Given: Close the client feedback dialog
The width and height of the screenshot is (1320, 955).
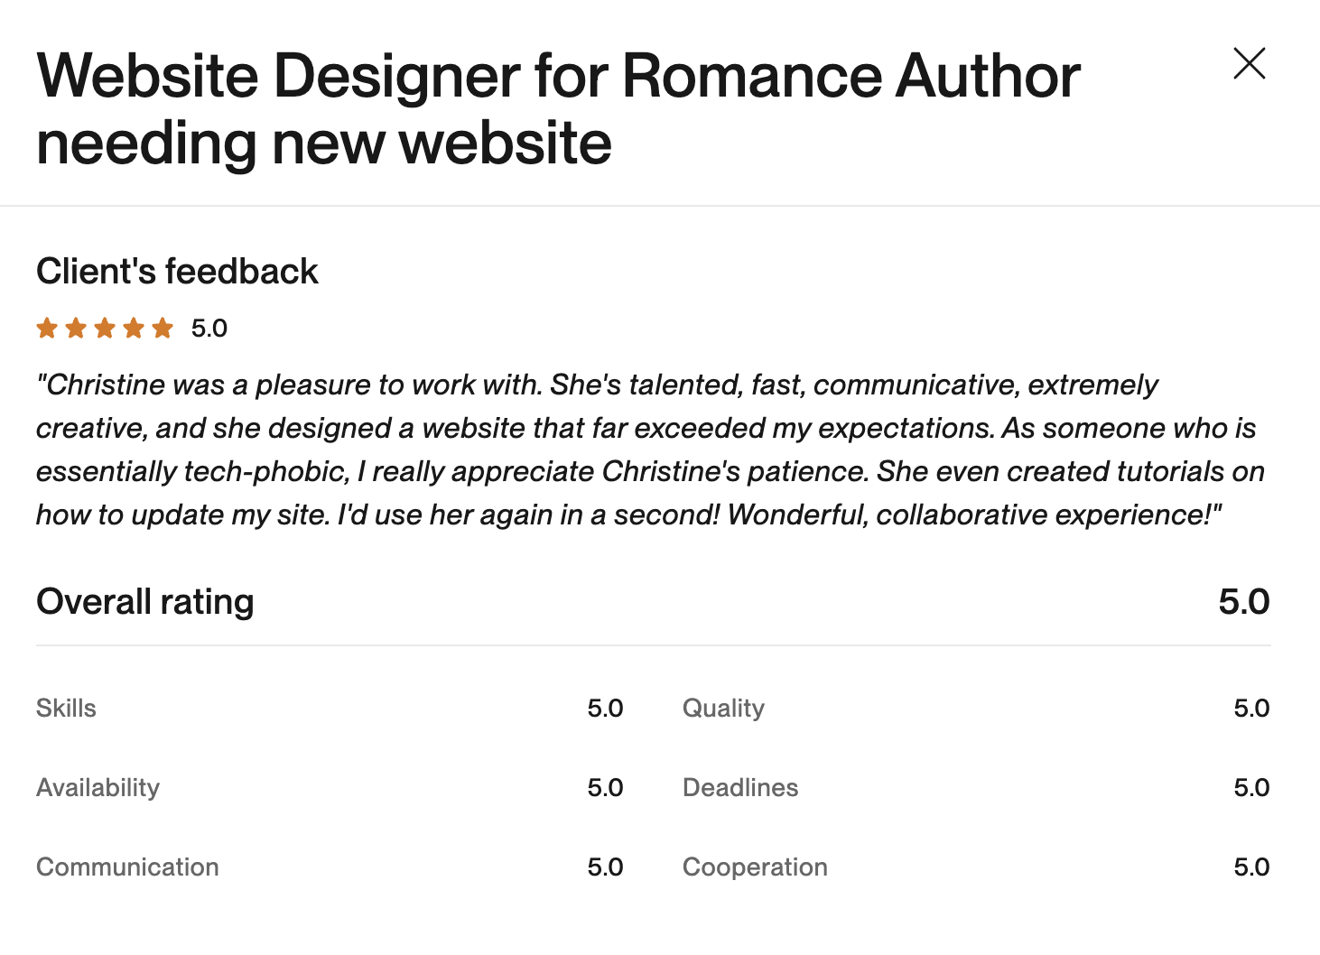Looking at the screenshot, I should [1249, 63].
